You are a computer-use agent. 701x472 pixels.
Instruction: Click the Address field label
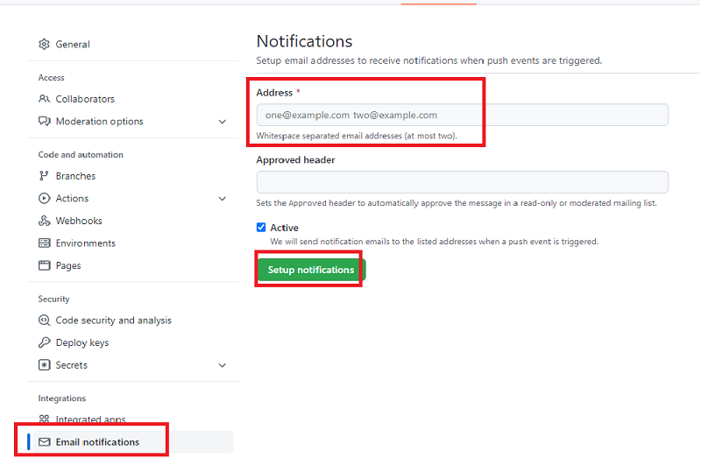click(x=274, y=93)
